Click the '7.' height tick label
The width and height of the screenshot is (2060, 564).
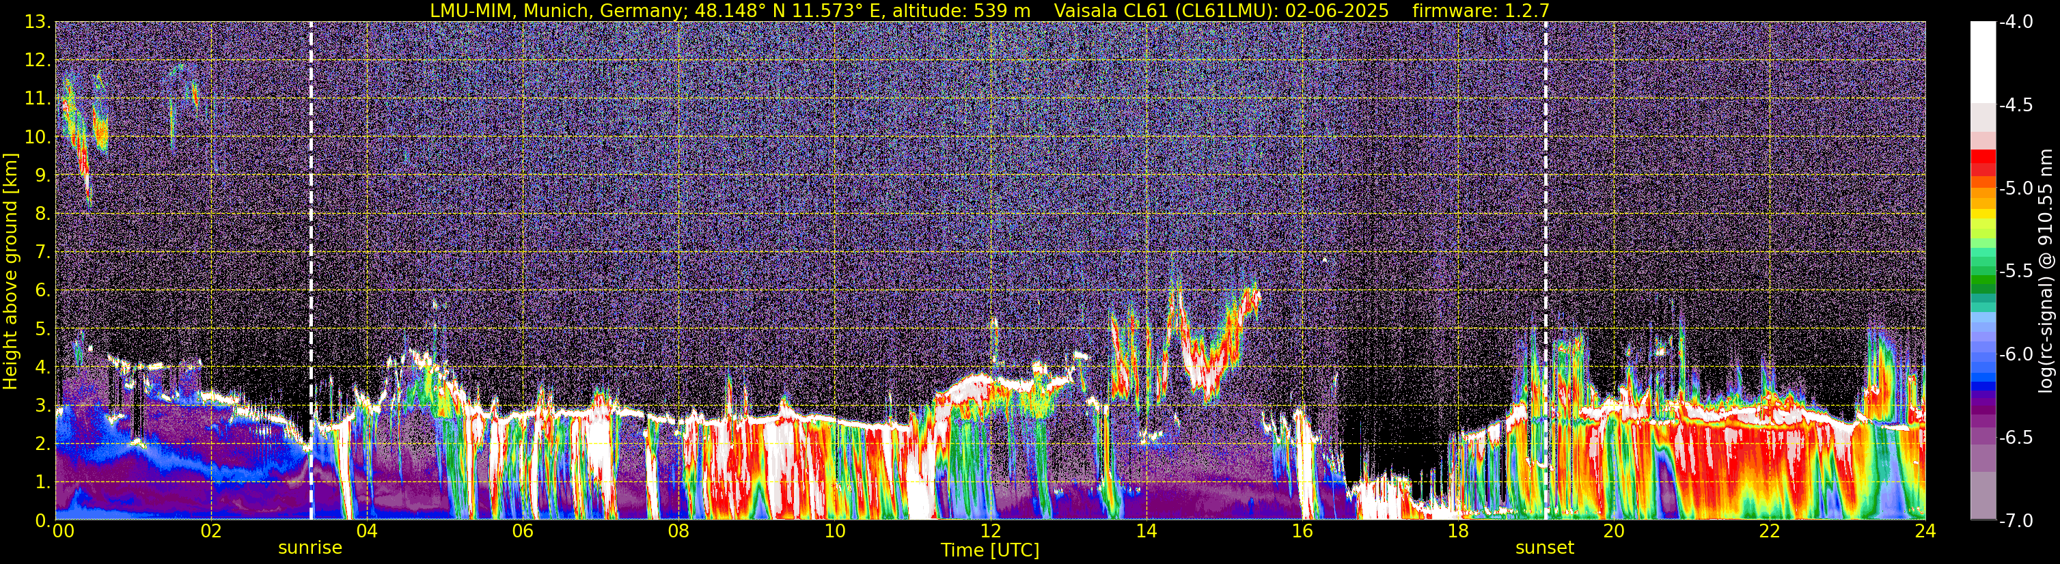point(42,253)
